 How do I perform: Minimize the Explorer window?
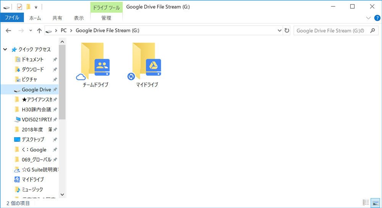[333, 6]
